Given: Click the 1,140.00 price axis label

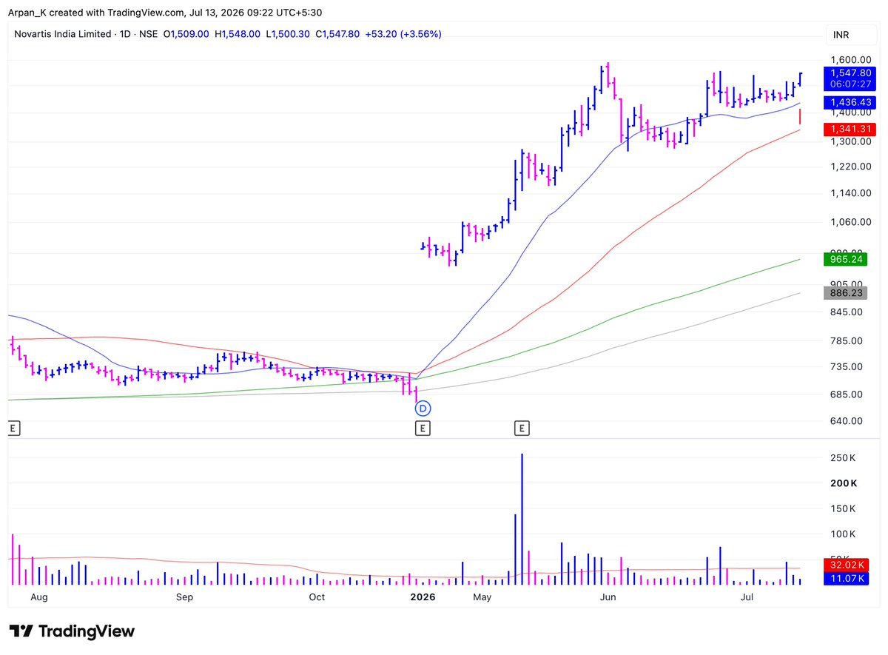Looking at the screenshot, I should 851,193.
